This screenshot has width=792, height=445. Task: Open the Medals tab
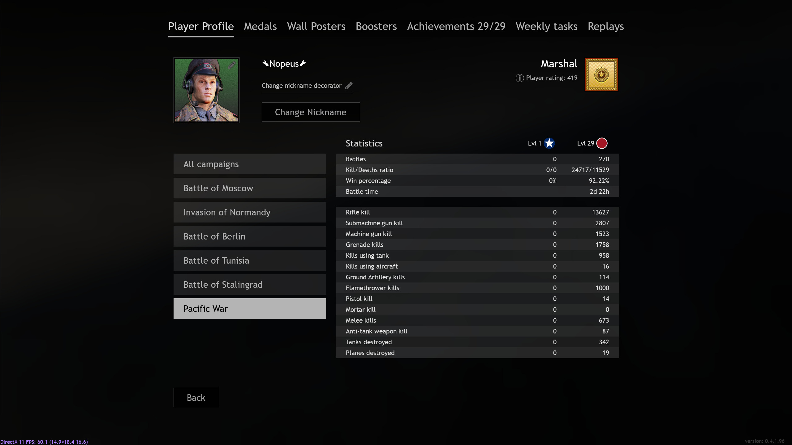pyautogui.click(x=260, y=27)
